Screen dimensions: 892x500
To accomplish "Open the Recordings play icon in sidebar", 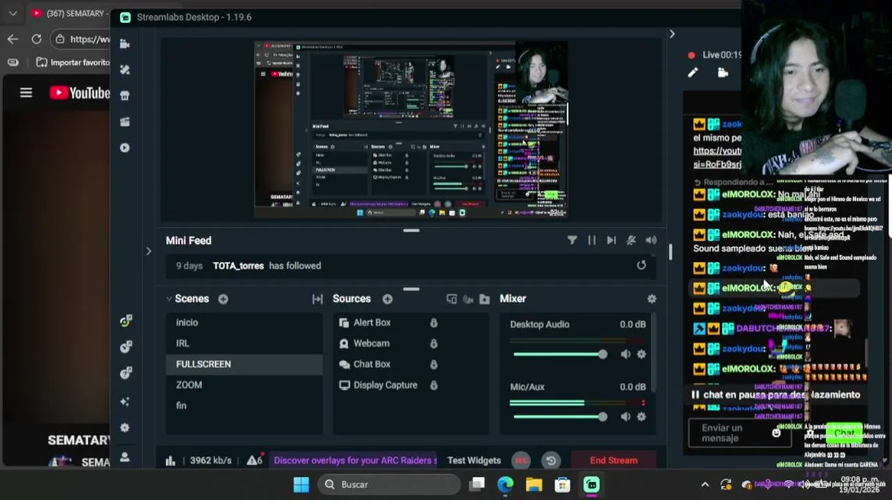I will click(x=124, y=147).
